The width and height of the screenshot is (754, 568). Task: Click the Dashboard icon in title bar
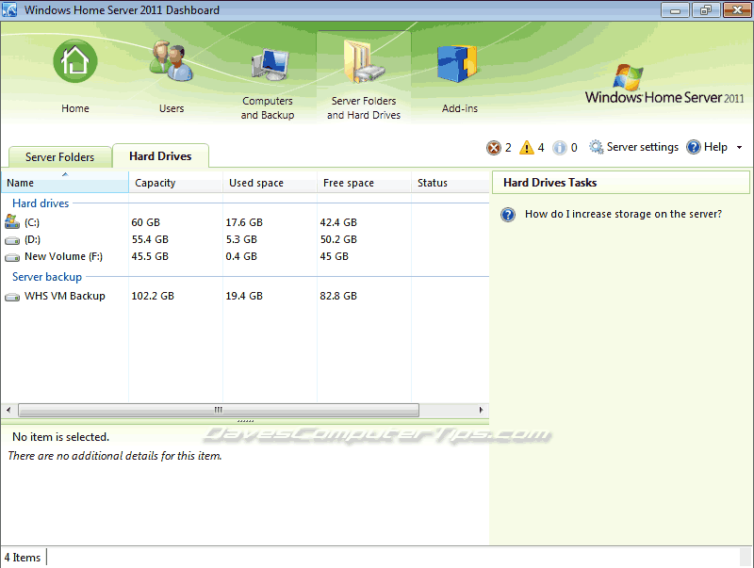point(9,9)
